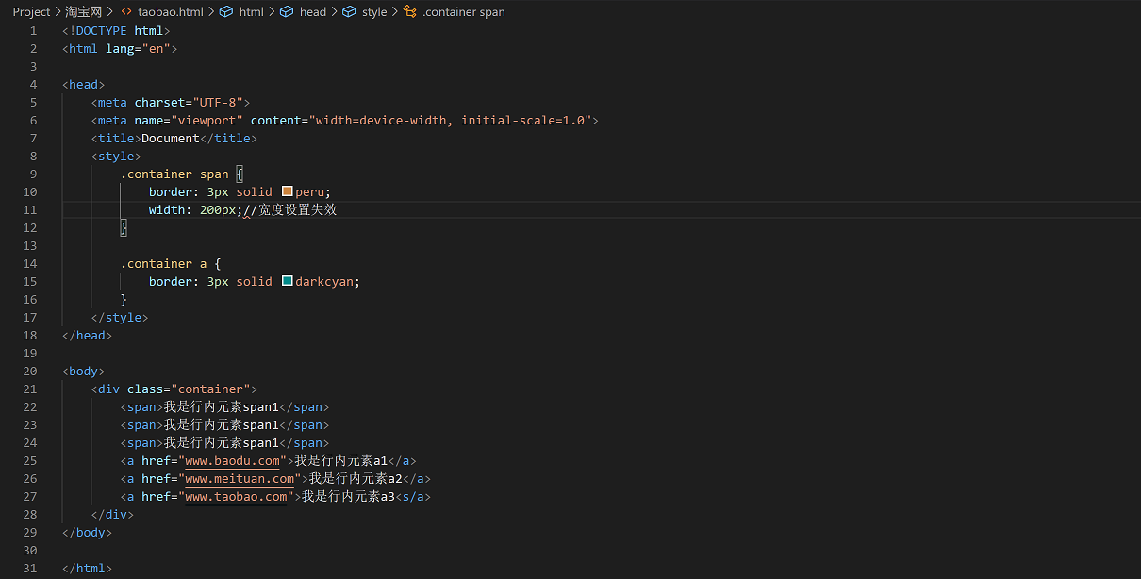
Task: Click the HTML file icon beside taobao.html
Action: tap(125, 12)
